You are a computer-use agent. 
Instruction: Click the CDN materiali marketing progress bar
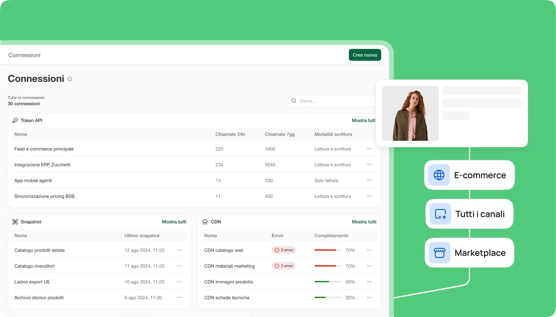[x=328, y=266]
